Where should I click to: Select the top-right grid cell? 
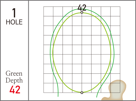tap(115, 11)
